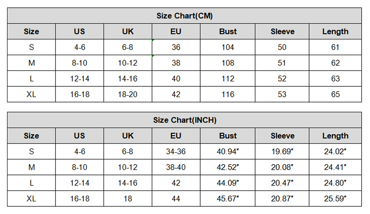Click the length value 61 in CM chart
370x214 pixels.
(x=335, y=47)
